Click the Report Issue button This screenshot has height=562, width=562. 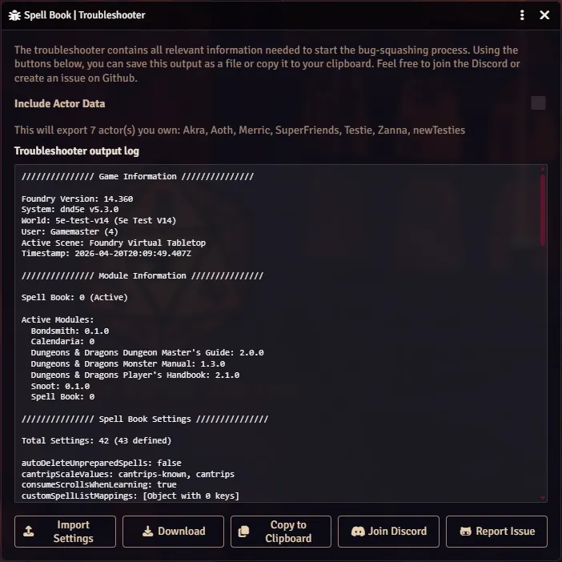pyautogui.click(x=496, y=531)
